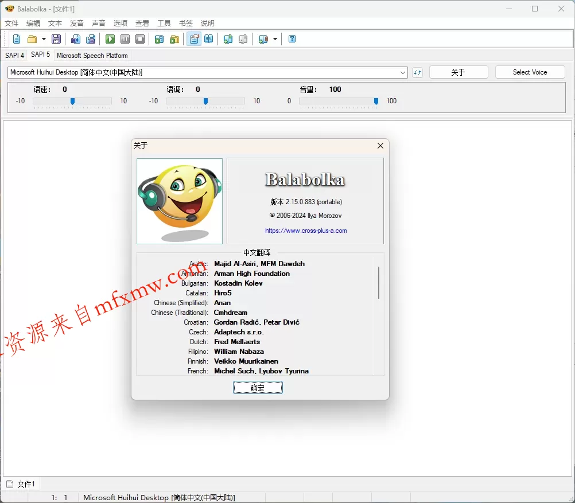This screenshot has height=503, width=575.
Task: Click the AB dictionary book icon
Action: tap(209, 39)
